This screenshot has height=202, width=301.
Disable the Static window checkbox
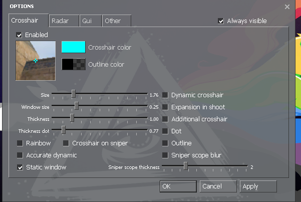click(20, 167)
